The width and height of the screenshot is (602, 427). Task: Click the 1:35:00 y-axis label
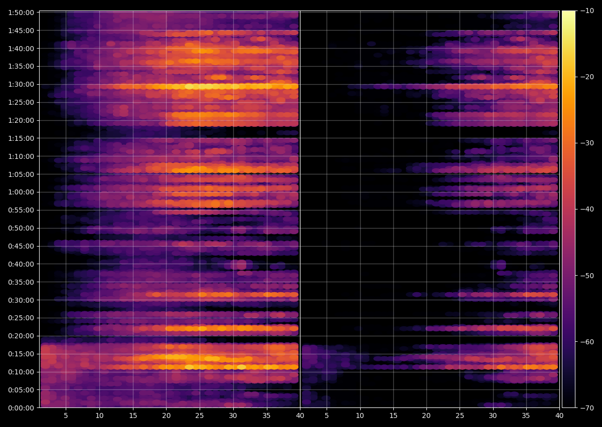pos(22,66)
